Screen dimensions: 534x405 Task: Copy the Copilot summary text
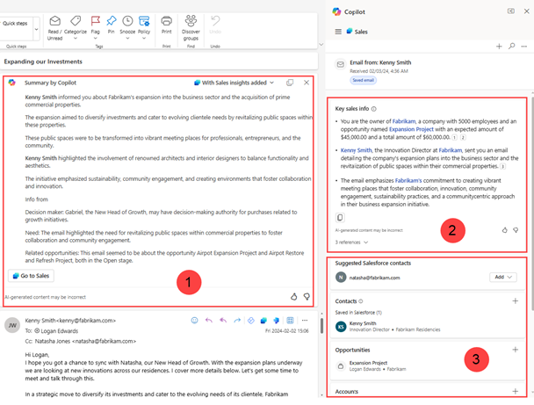(290, 83)
